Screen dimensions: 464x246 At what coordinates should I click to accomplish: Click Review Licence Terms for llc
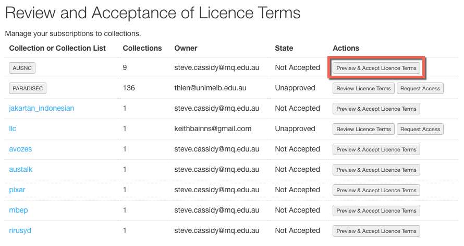[363, 129]
